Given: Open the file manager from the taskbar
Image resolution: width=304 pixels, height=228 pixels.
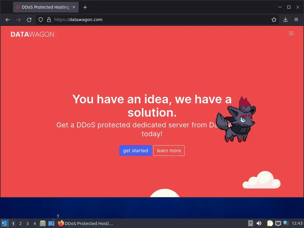Looking at the screenshot, I should (x=43, y=223).
